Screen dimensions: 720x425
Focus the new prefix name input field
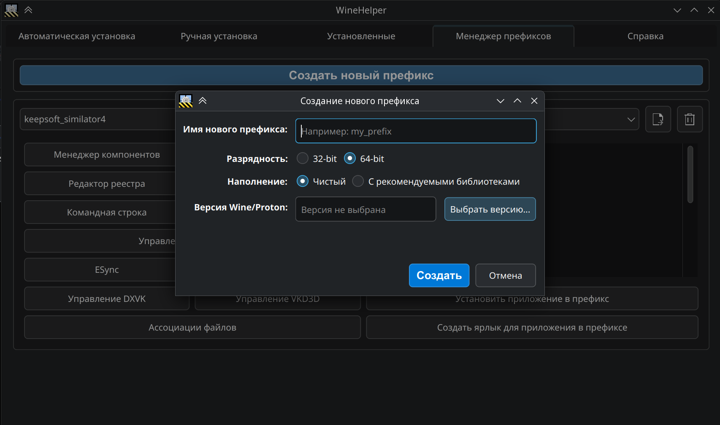pyautogui.click(x=416, y=131)
